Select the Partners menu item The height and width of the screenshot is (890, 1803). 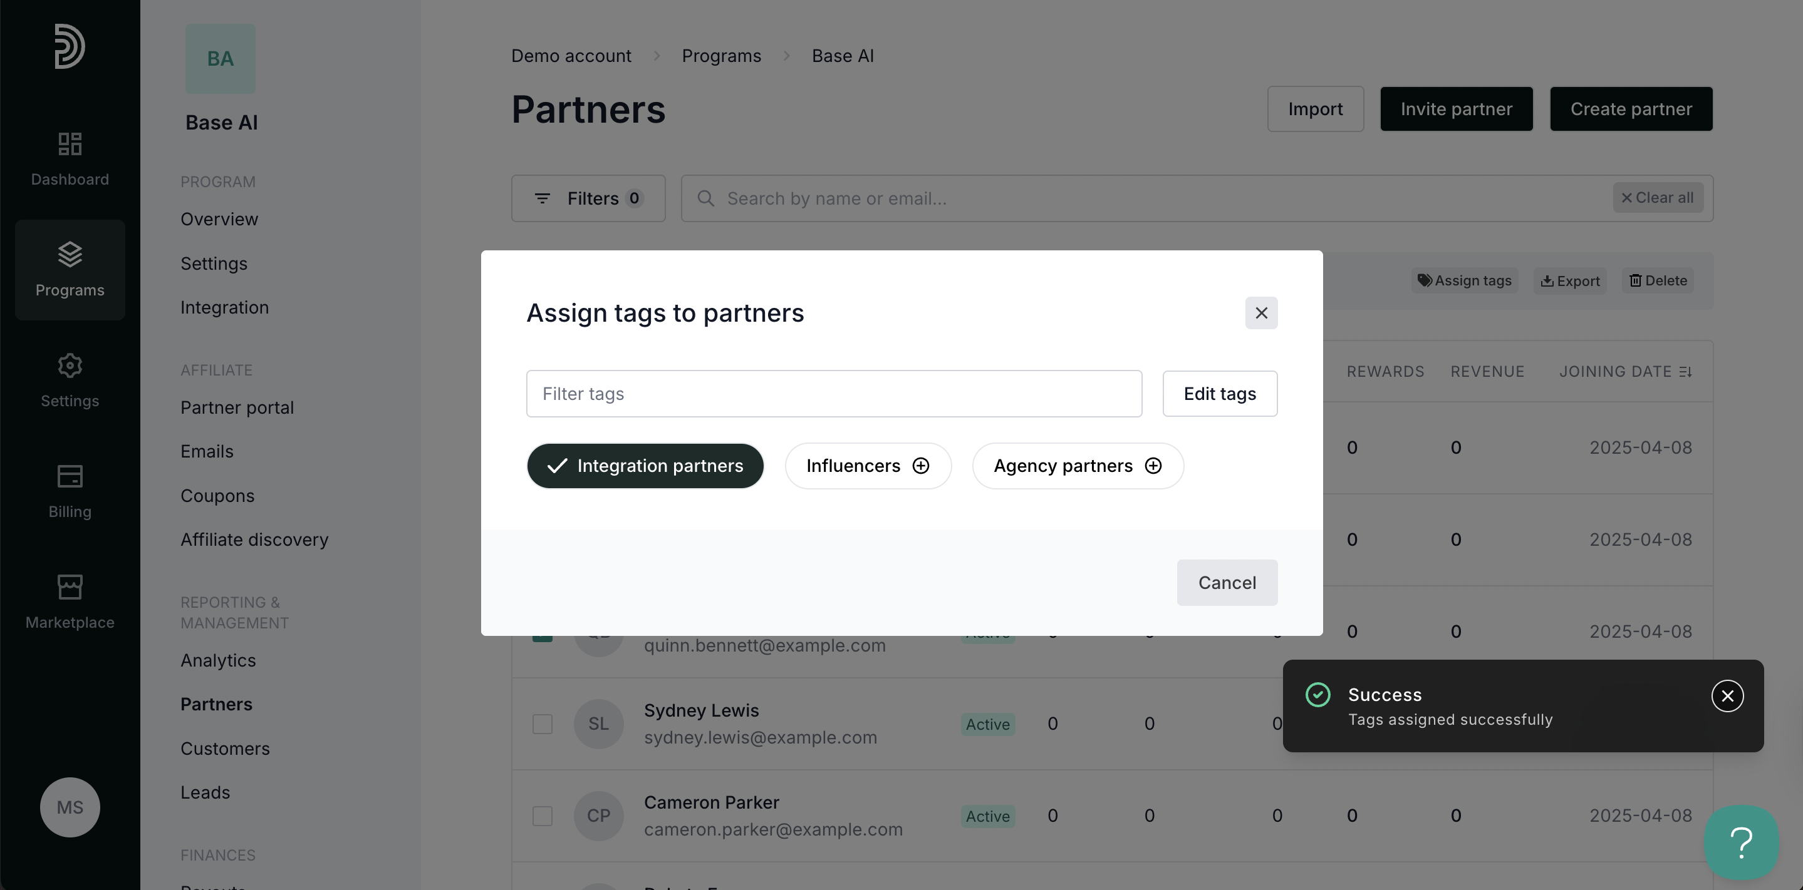click(216, 704)
